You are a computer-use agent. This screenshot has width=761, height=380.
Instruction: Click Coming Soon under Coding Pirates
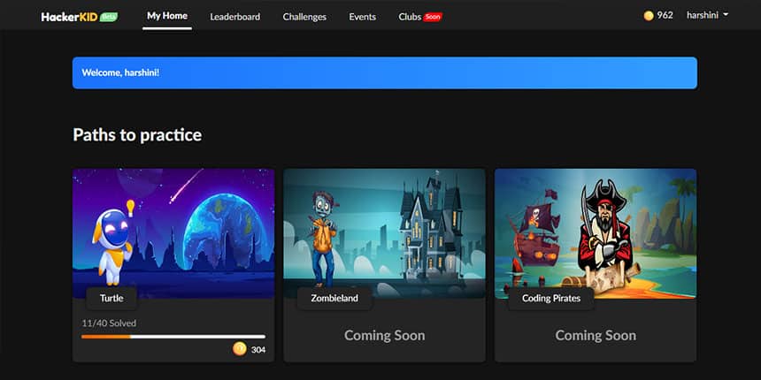(x=596, y=336)
